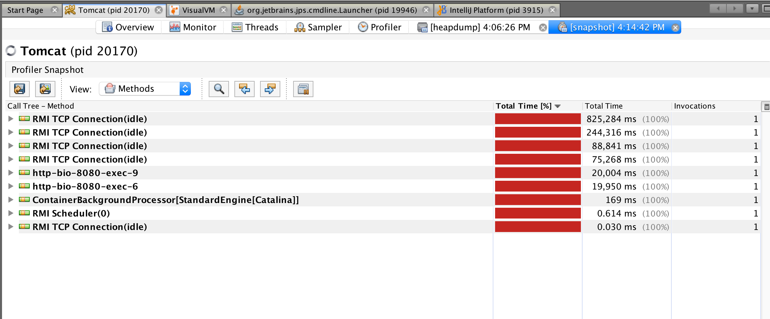Expand the 0.030 ms RMI TCP Connection row

point(11,227)
